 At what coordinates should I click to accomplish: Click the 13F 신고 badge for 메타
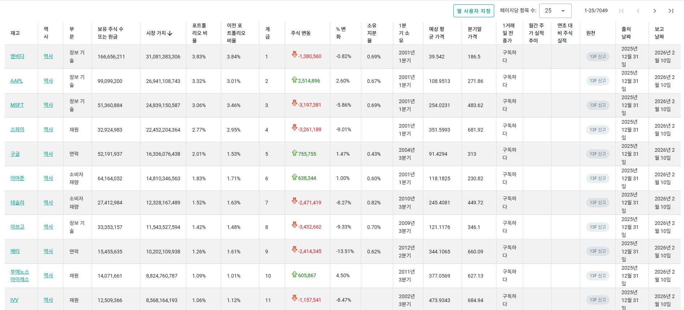pyautogui.click(x=597, y=251)
